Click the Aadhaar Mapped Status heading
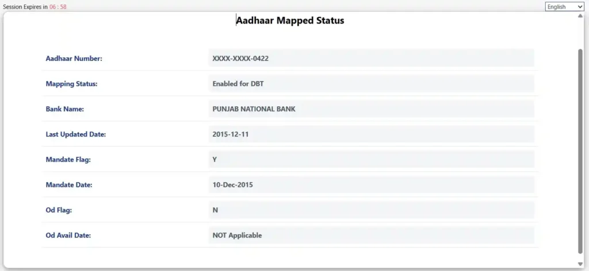Image resolution: width=589 pixels, height=271 pixels. click(290, 21)
